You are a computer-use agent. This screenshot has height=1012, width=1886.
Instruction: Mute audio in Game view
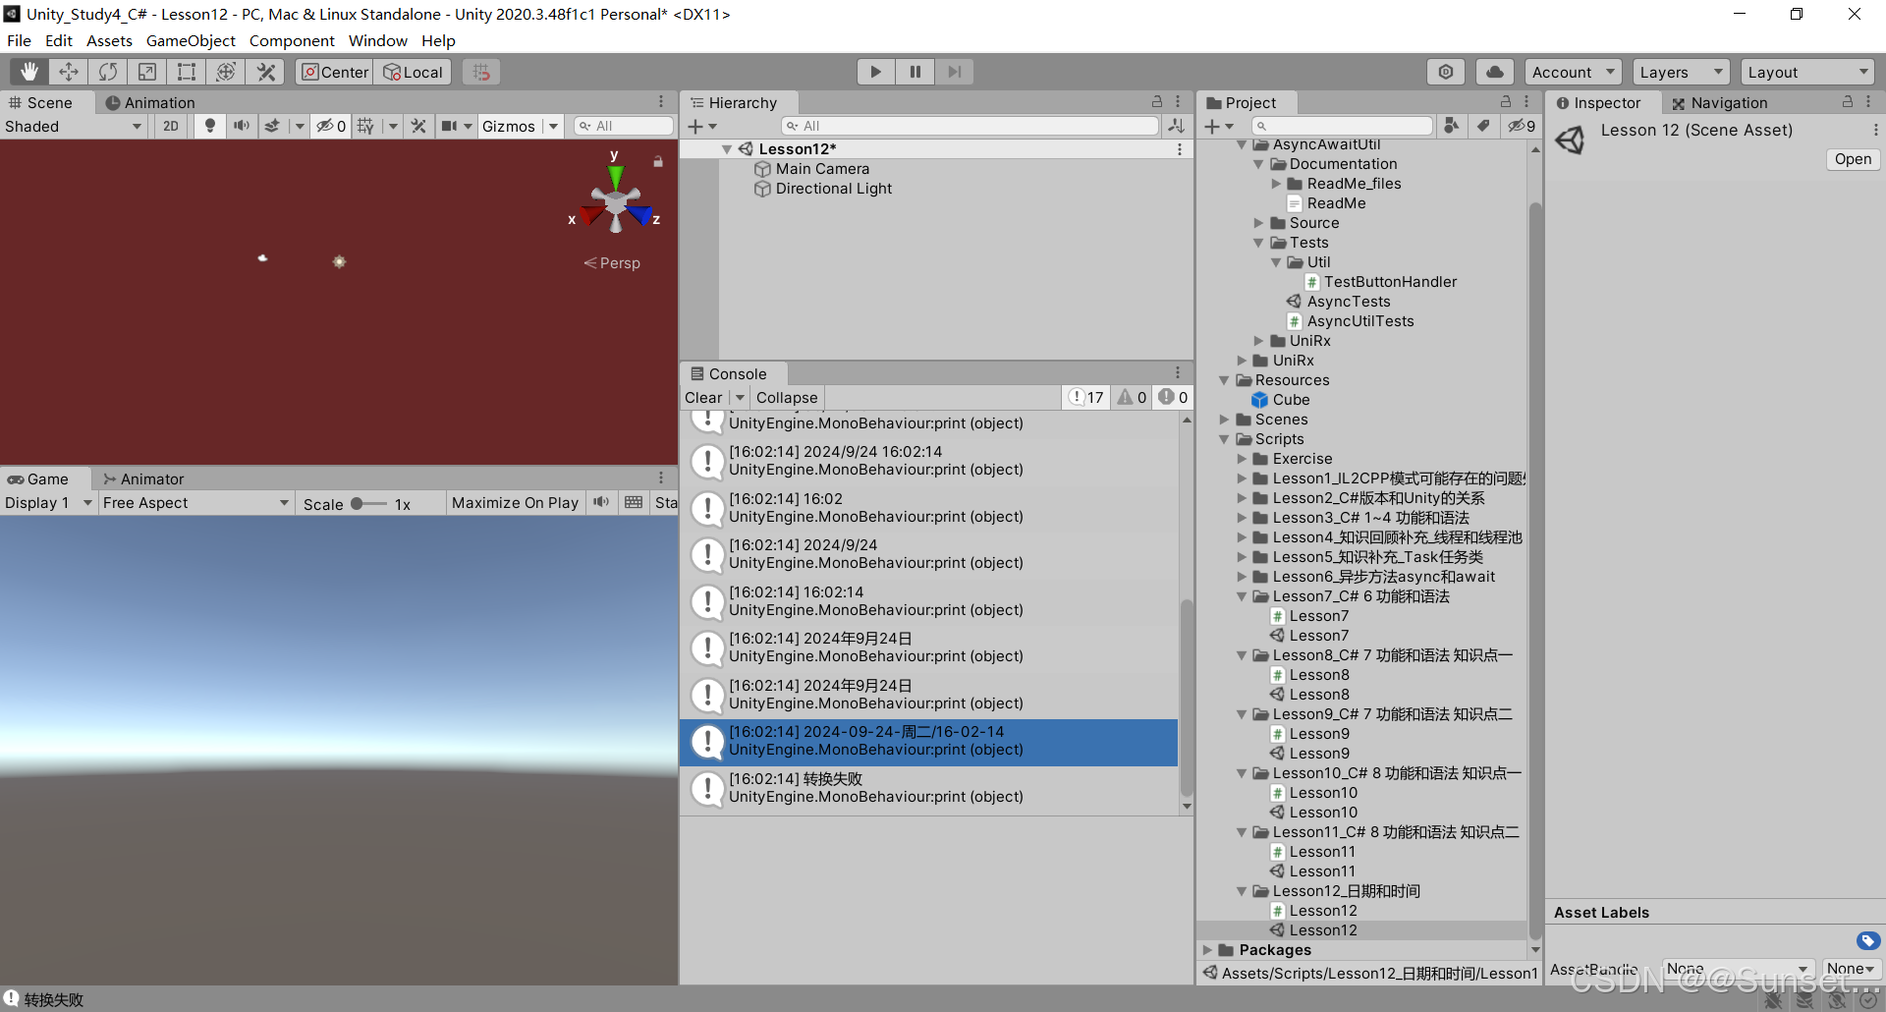[601, 503]
